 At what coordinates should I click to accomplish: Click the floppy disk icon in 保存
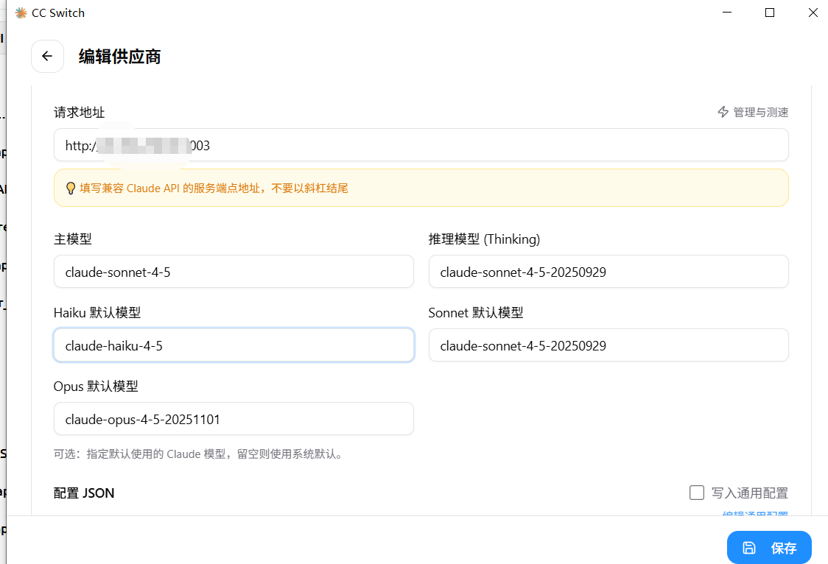[x=748, y=548]
